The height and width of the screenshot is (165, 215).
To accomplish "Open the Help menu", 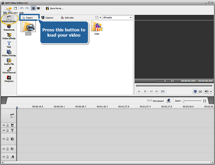I will (21, 13).
